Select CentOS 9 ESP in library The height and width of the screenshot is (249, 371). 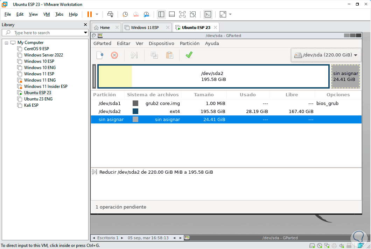point(36,49)
